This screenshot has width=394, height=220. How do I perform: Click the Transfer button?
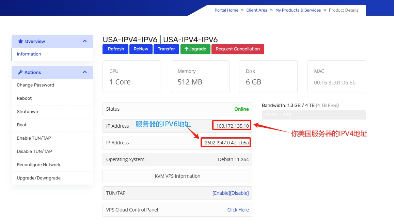coord(166,49)
